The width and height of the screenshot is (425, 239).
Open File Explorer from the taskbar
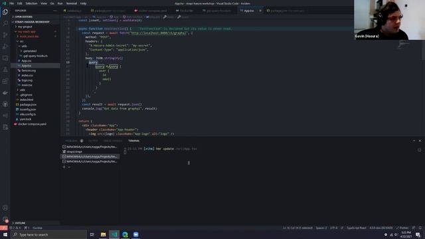click(x=104, y=234)
